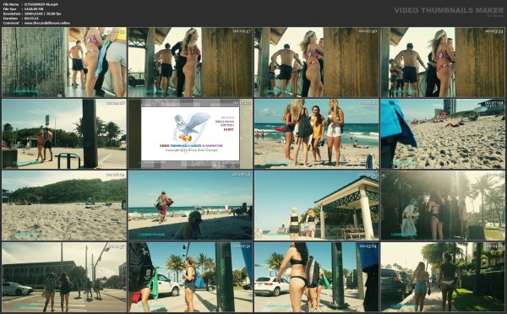Select the owl logo splash-screen thumbnail
Image resolution: width=507 pixels, height=314 pixels.
pos(190,133)
